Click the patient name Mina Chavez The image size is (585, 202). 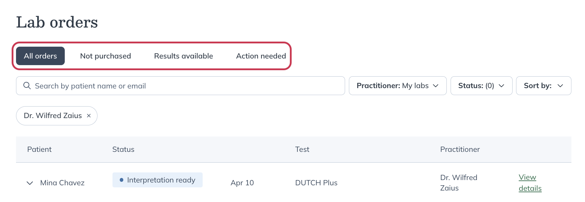(62, 183)
